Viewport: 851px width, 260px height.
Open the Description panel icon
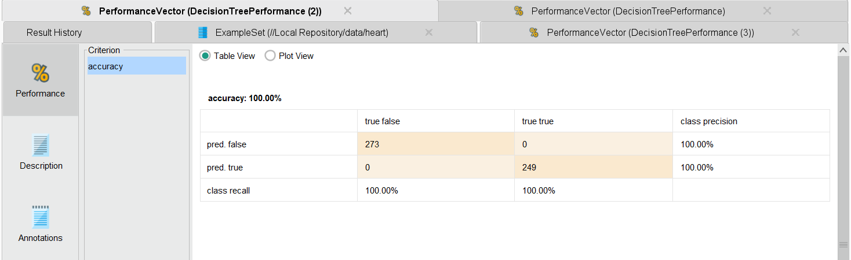(x=41, y=146)
